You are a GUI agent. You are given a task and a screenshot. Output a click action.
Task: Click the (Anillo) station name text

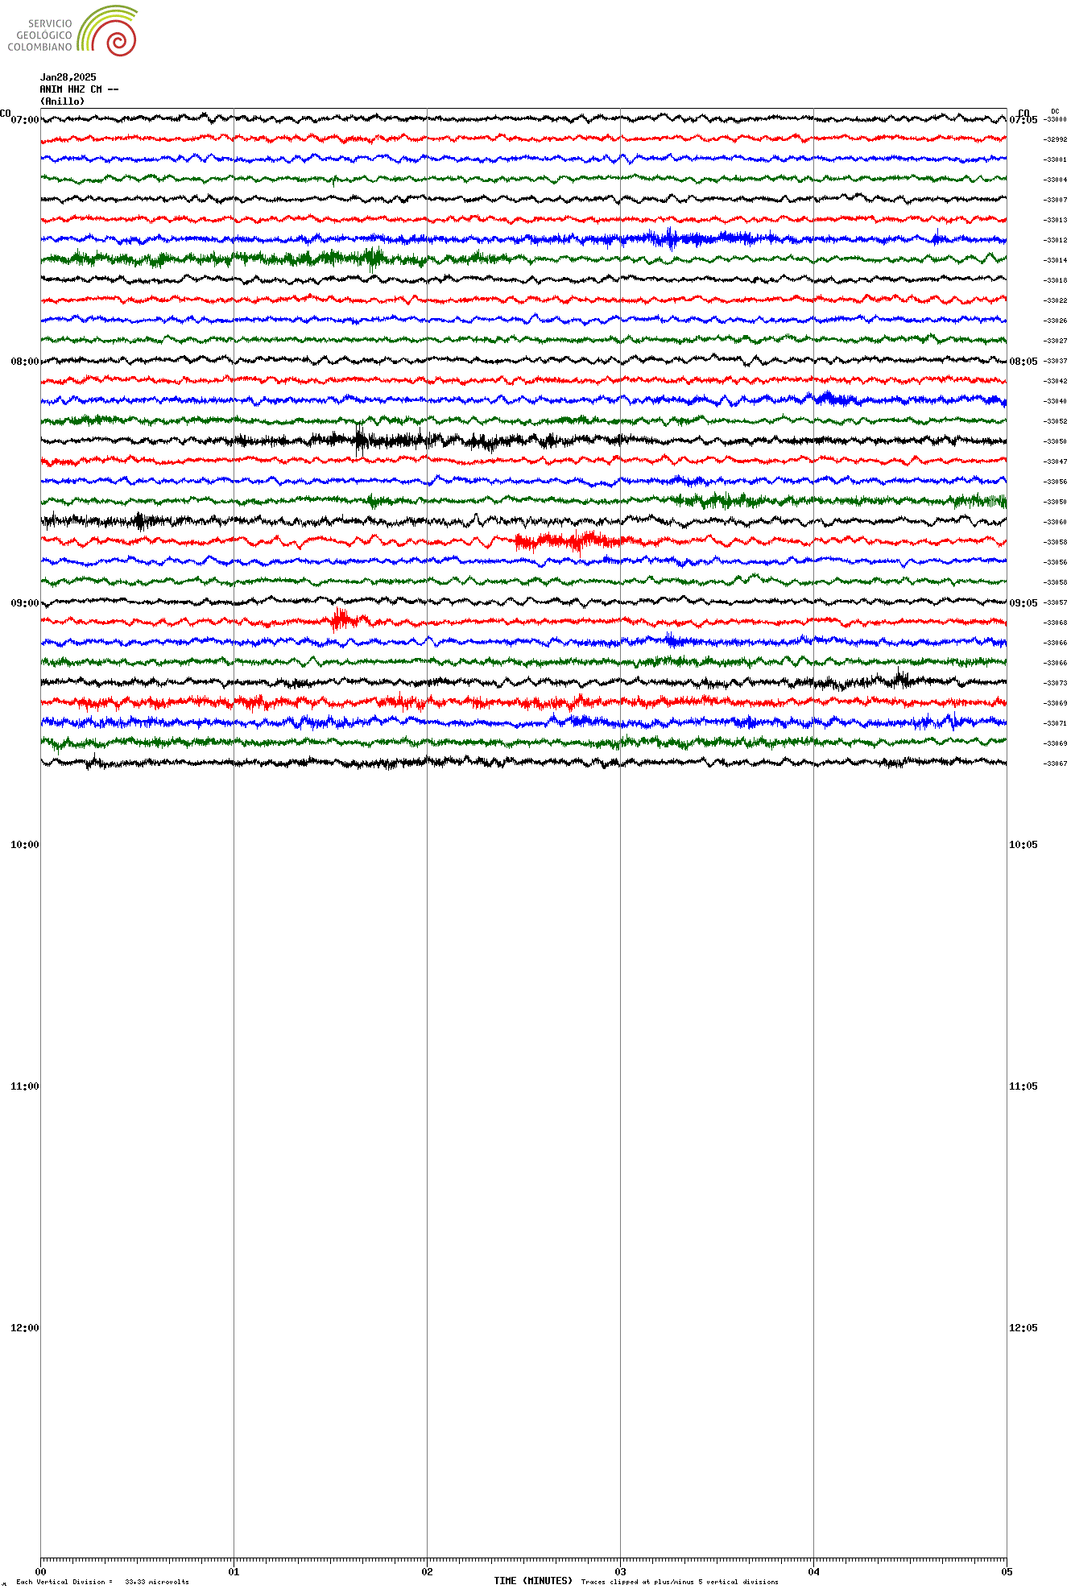click(62, 101)
